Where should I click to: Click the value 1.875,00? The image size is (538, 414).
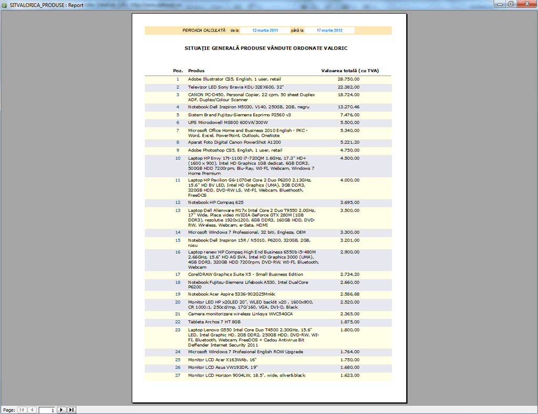pyautogui.click(x=350, y=322)
